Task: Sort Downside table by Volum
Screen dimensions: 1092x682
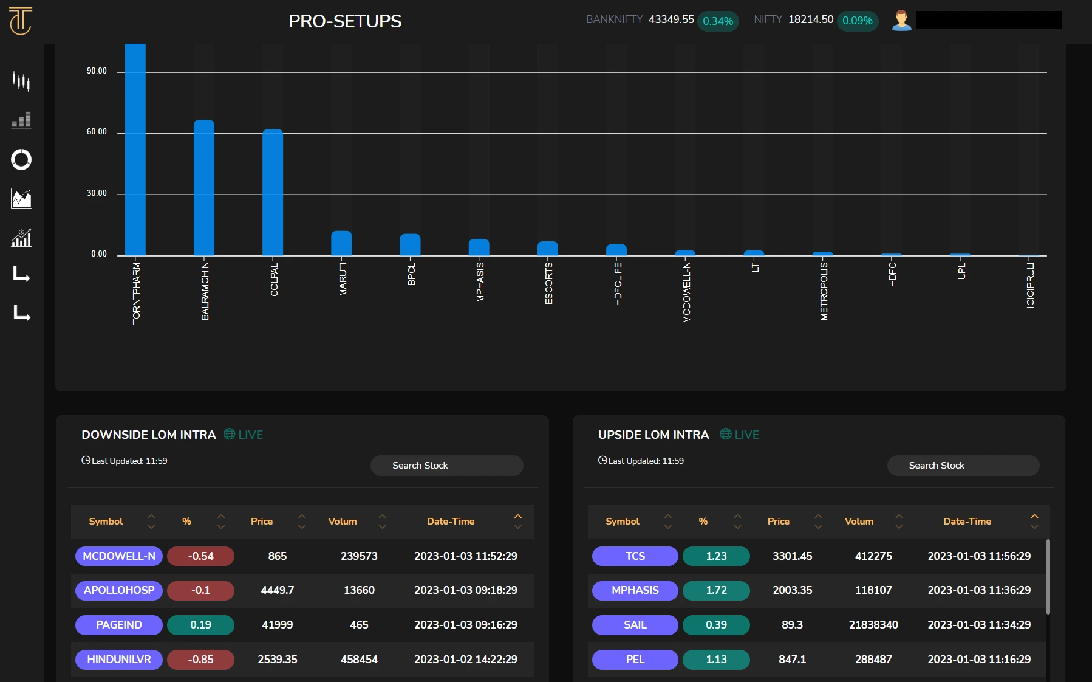Action: (382, 521)
